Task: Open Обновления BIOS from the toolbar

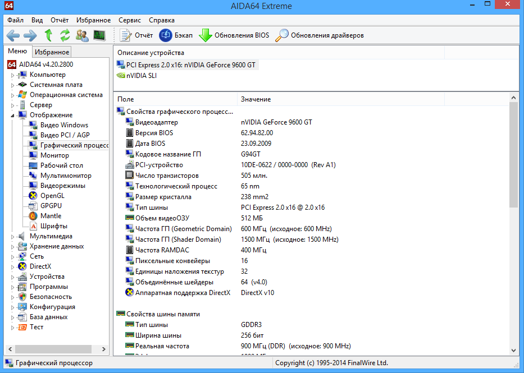Action: 234,35
